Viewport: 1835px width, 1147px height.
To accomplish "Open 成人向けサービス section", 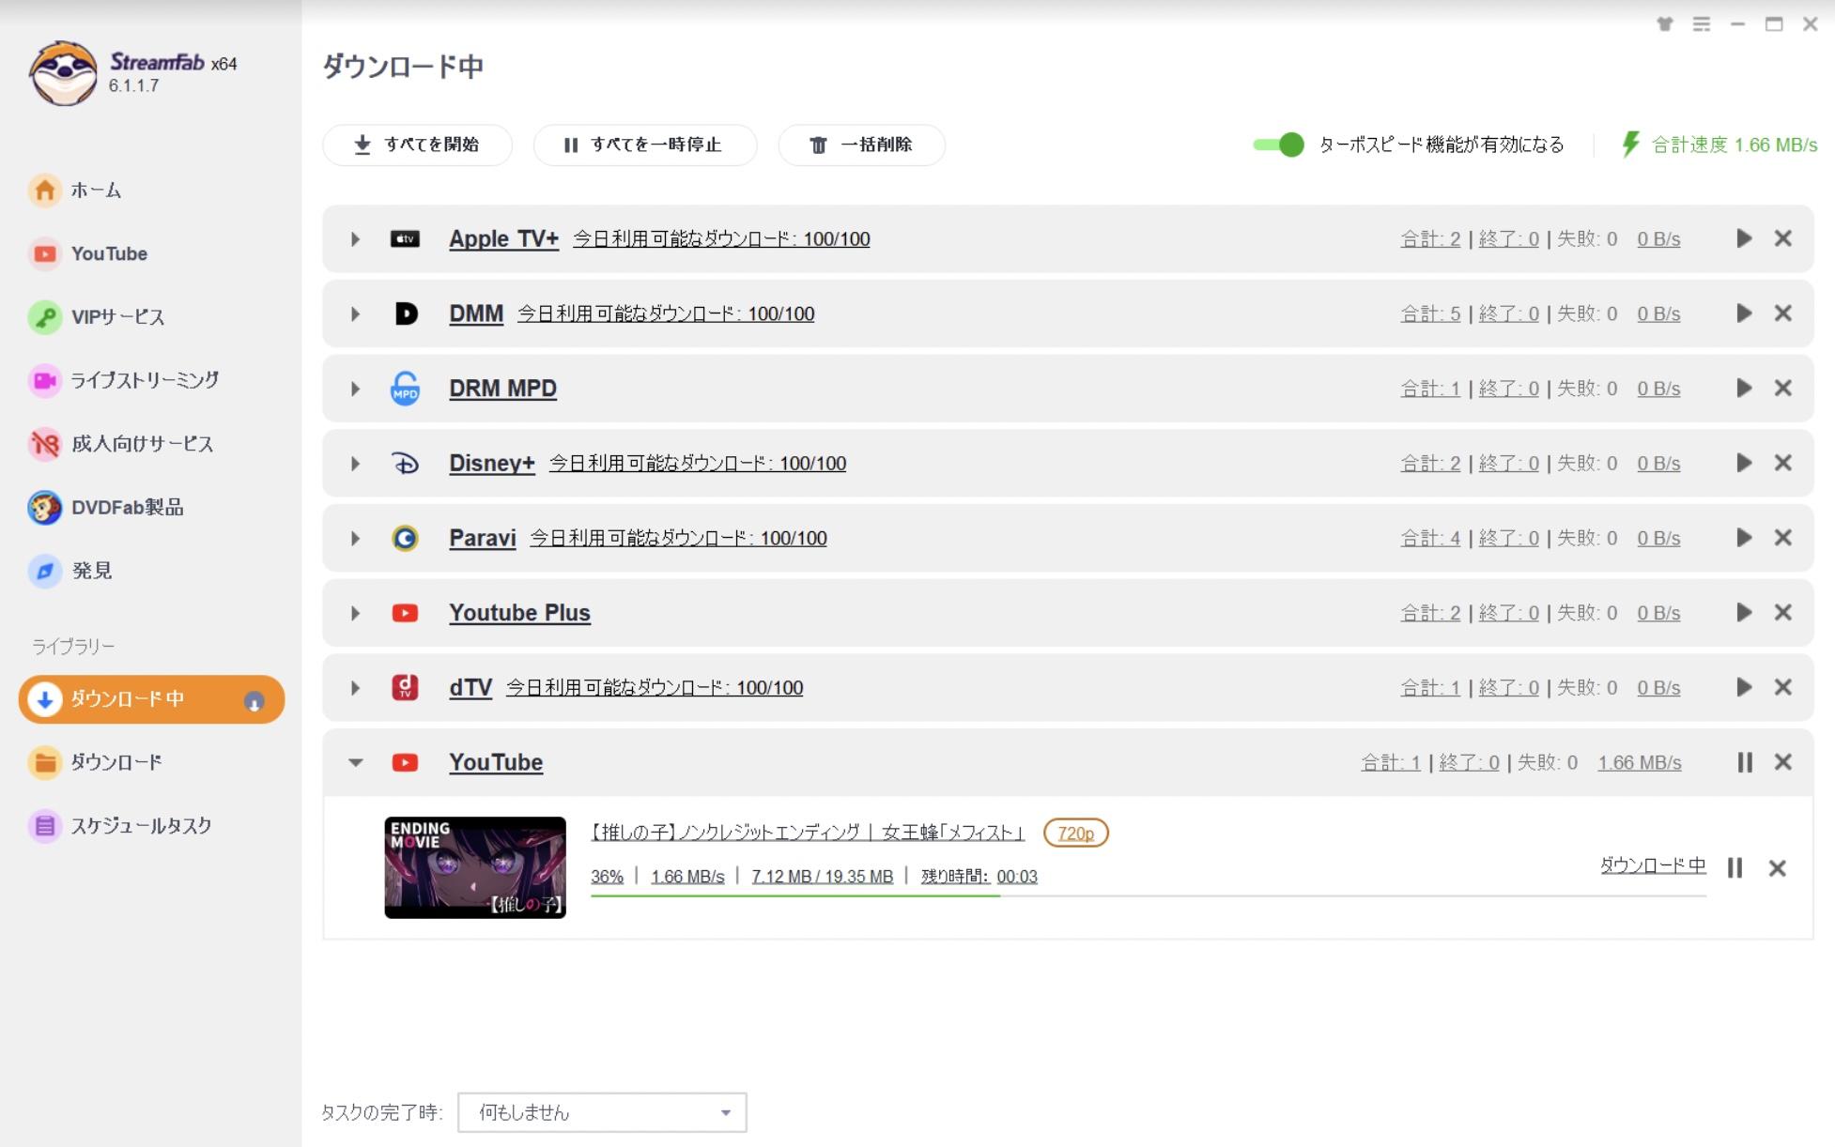I will [x=121, y=443].
